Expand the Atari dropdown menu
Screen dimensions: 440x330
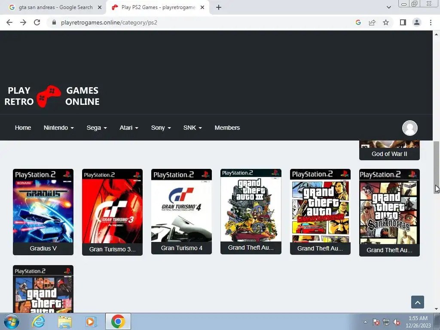pos(129,128)
